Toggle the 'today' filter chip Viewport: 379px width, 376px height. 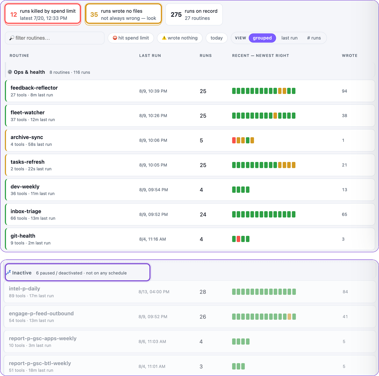(x=217, y=38)
